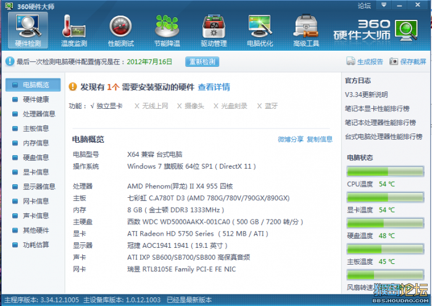The image size is (432, 306).
Task: Click the blue icon beside 内存信息
Action: click(15, 143)
